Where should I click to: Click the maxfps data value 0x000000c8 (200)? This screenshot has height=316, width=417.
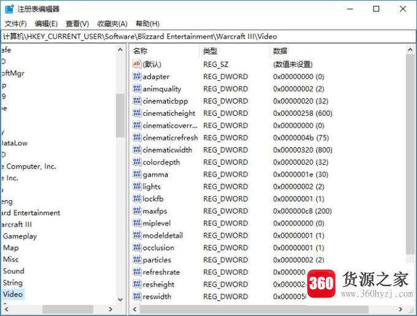click(302, 211)
